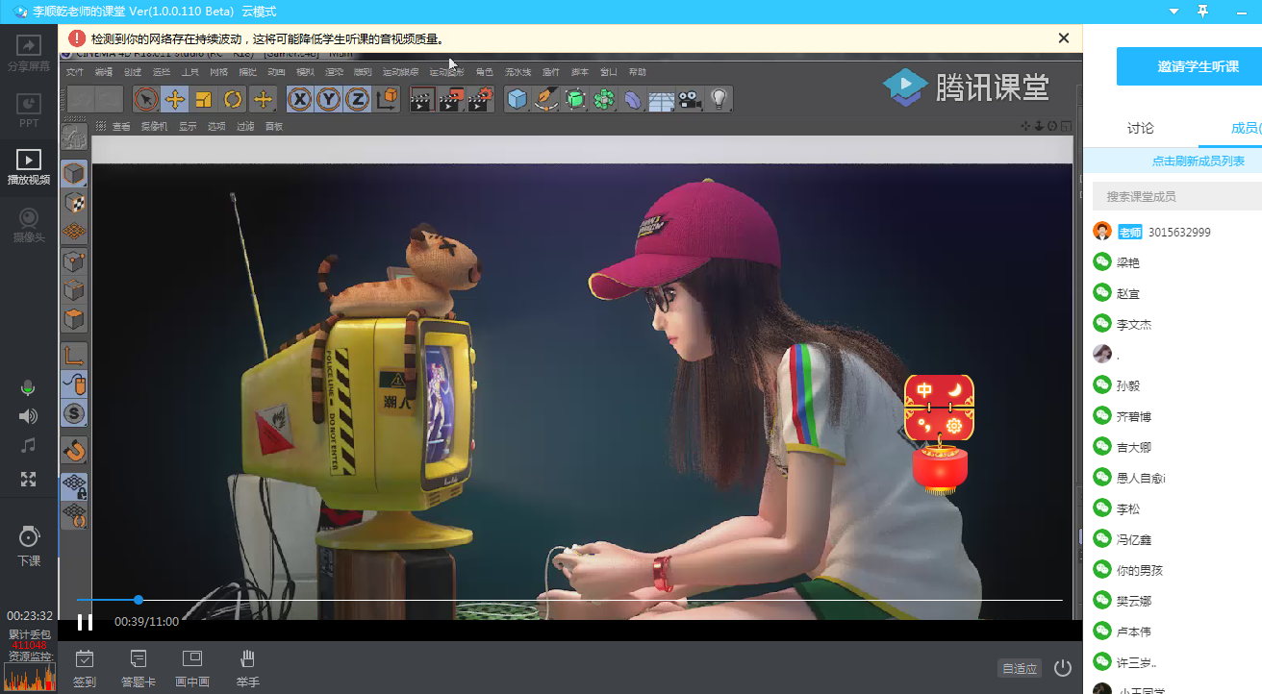Viewport: 1262px width, 694px height.
Task: Toggle the speaker volume icon
Action: point(28,416)
